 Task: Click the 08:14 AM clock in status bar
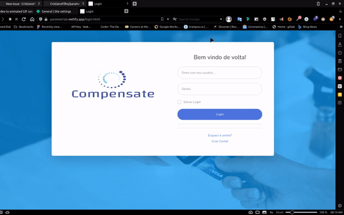[337, 212]
